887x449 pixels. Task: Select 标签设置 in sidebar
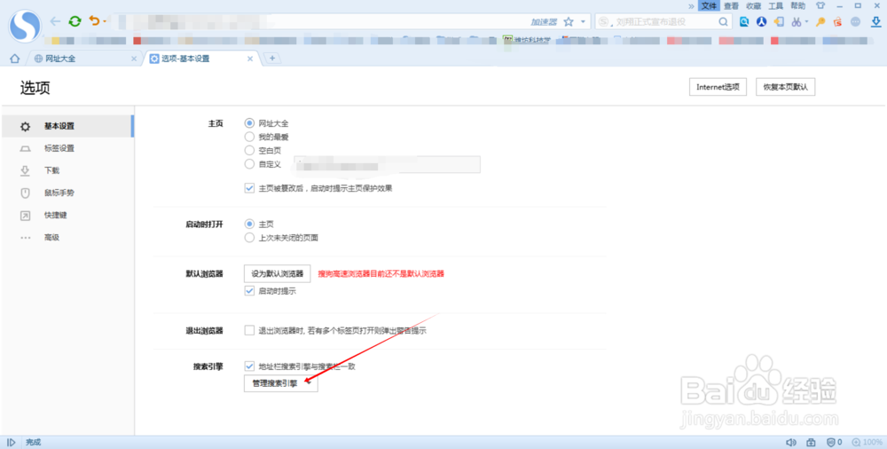click(x=67, y=148)
